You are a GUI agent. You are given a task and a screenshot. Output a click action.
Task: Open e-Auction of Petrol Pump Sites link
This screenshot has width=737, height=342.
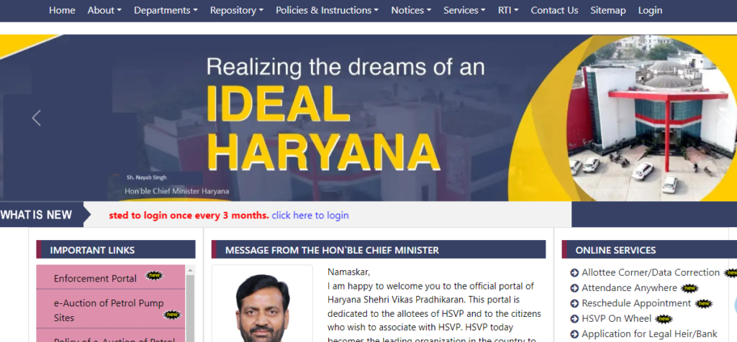[109, 310]
